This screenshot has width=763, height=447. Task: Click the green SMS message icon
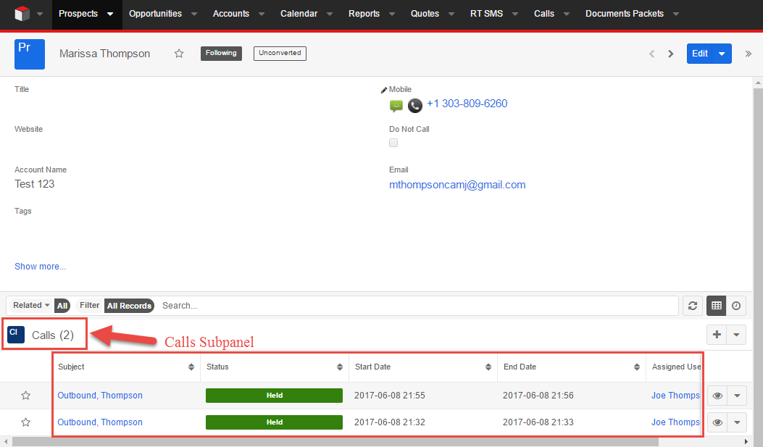point(396,106)
